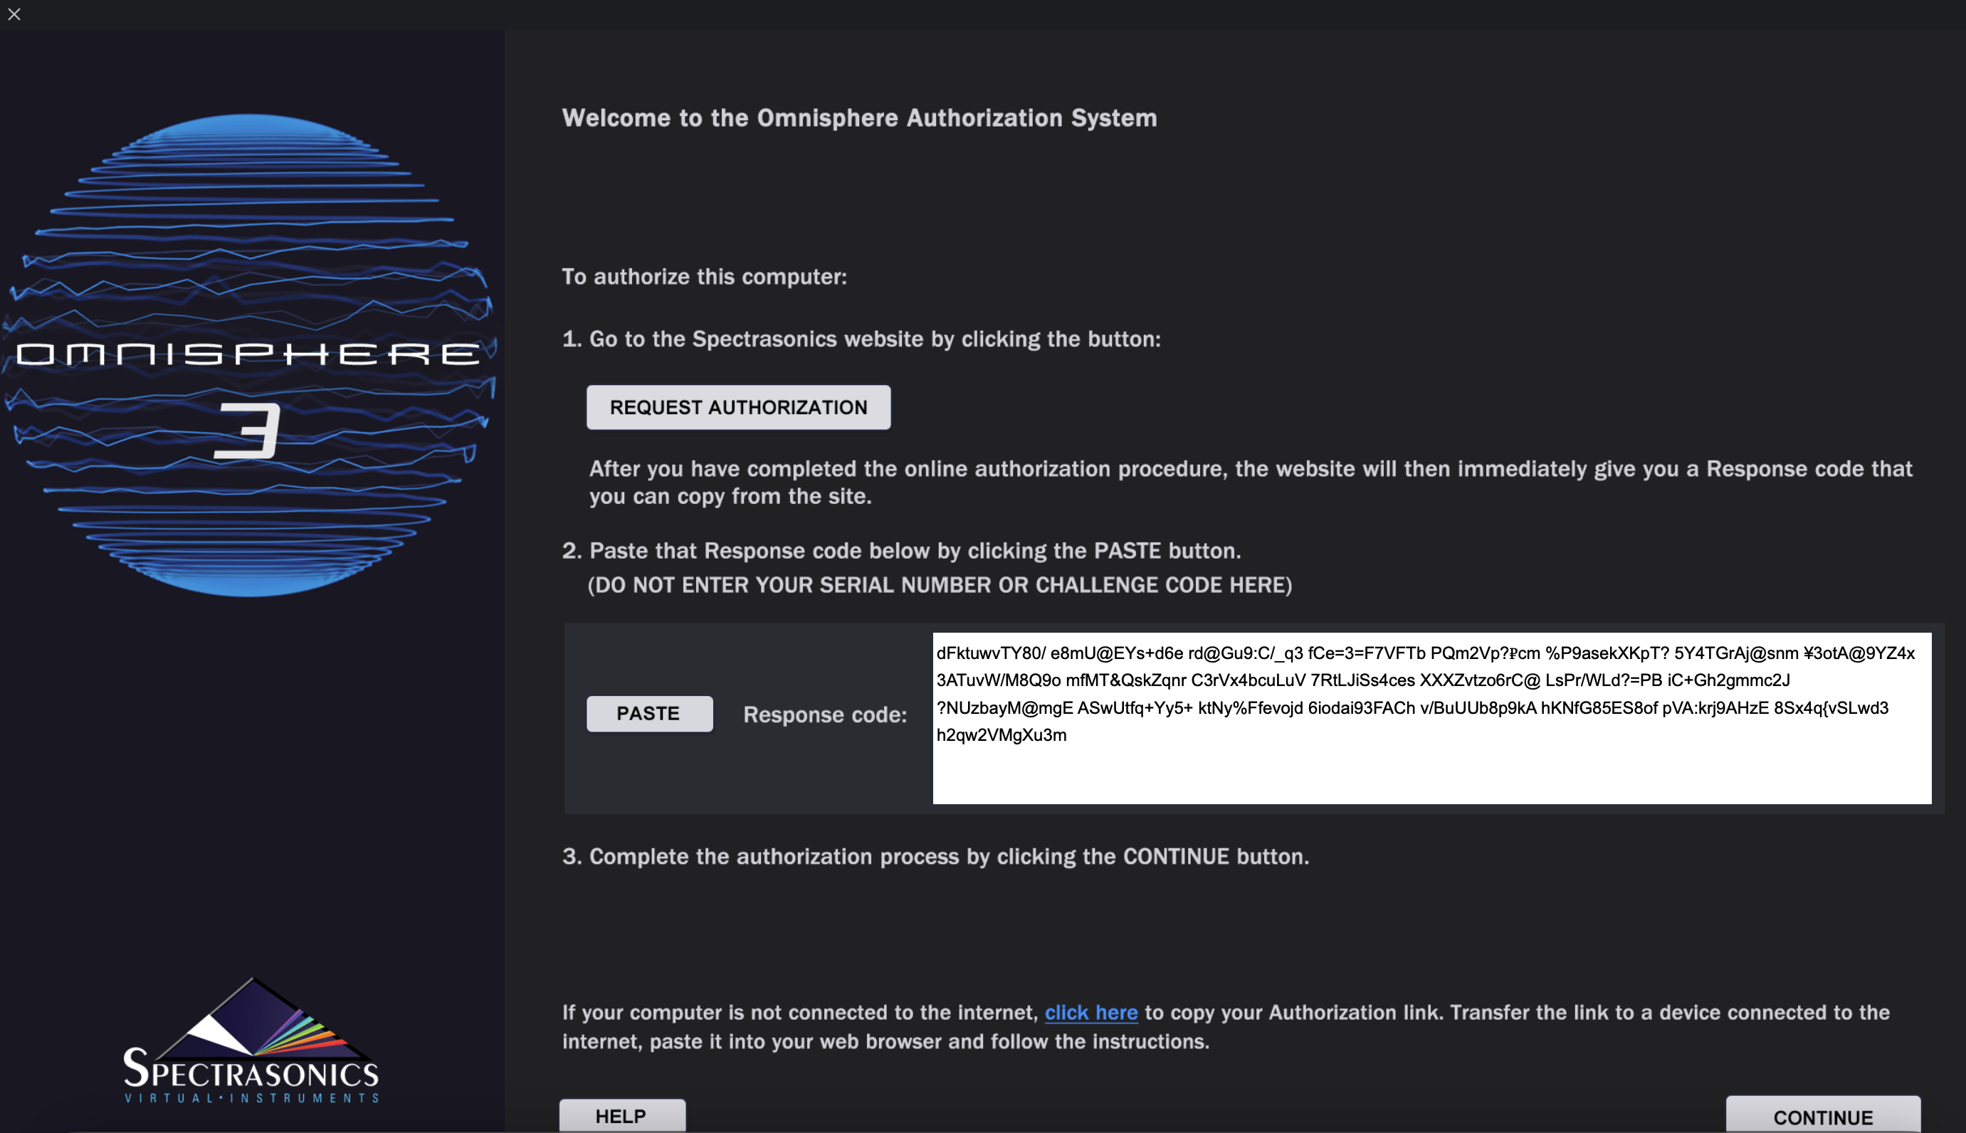Image resolution: width=1966 pixels, height=1133 pixels.
Task: Click 'To authorize this computer:' text
Action: pos(703,276)
